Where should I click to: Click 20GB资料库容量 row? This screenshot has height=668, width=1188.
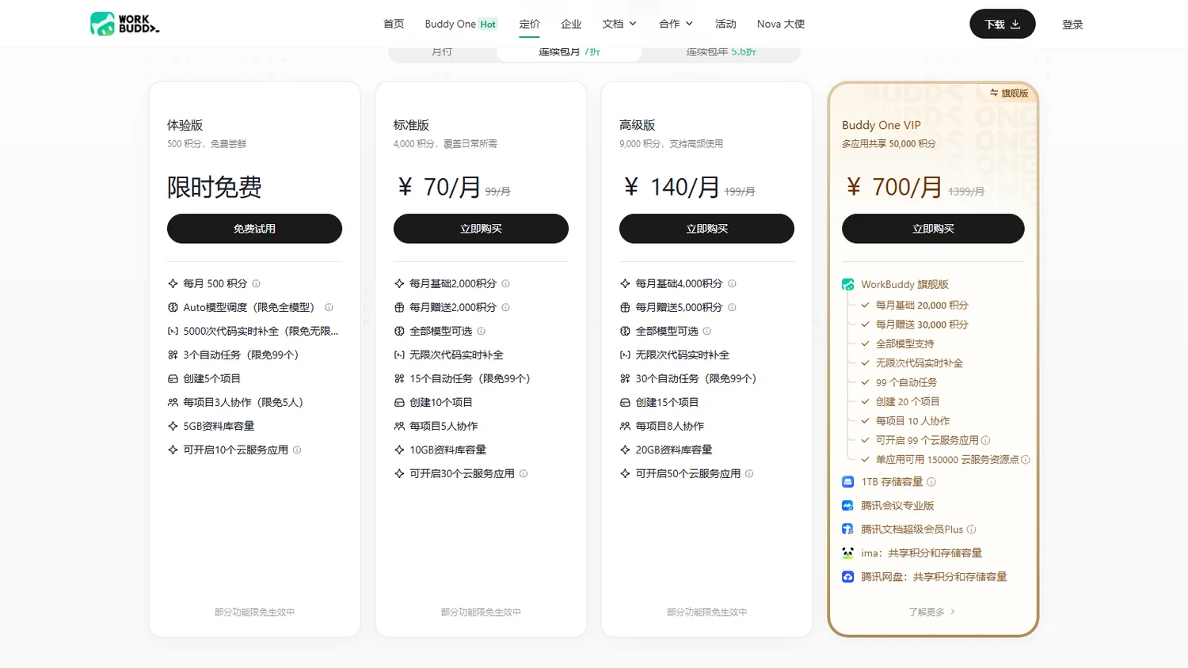pos(666,450)
